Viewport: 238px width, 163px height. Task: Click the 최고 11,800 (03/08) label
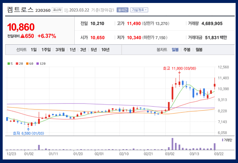click(180, 68)
